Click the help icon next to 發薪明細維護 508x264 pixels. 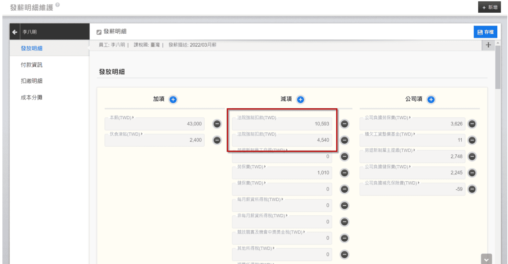tap(57, 5)
